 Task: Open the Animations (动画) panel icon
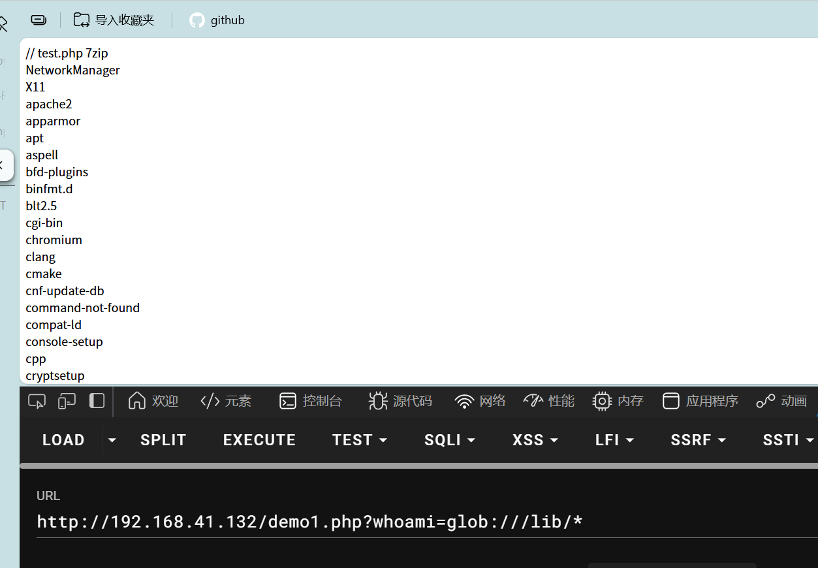click(x=765, y=401)
